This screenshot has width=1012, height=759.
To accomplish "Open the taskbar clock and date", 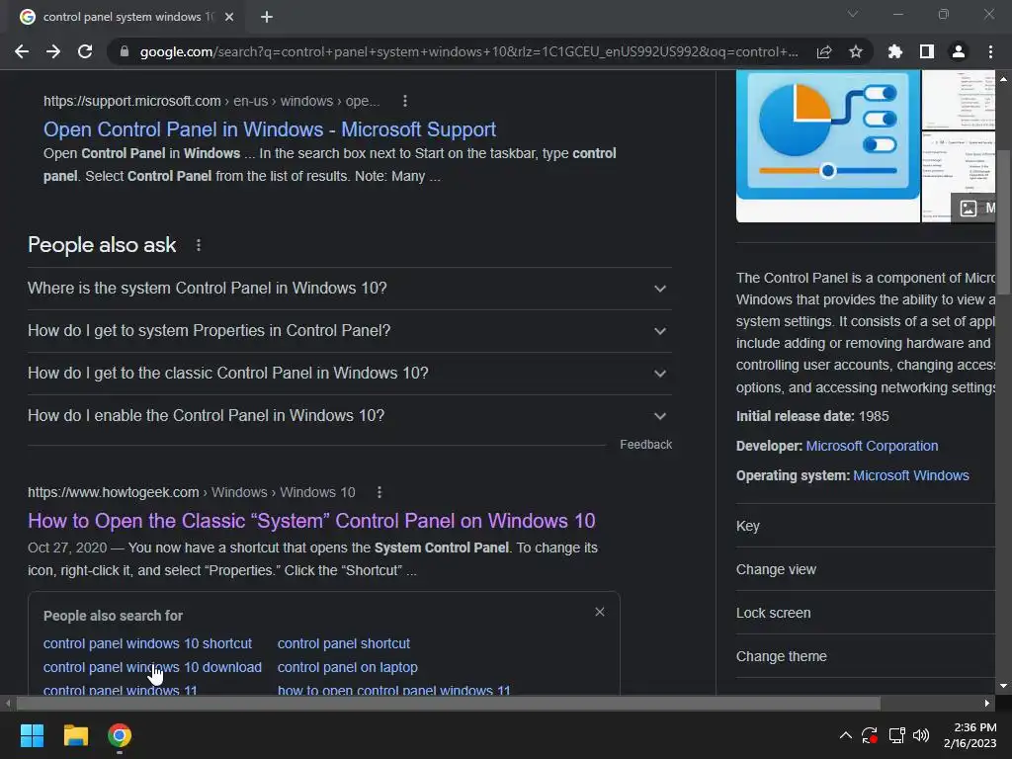I will 970,735.
